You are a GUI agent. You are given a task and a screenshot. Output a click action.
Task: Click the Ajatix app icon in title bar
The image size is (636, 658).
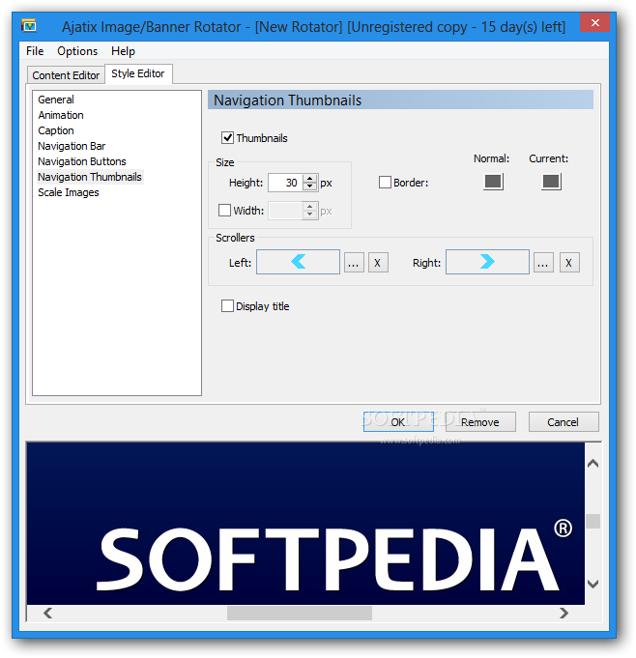pos(29,26)
